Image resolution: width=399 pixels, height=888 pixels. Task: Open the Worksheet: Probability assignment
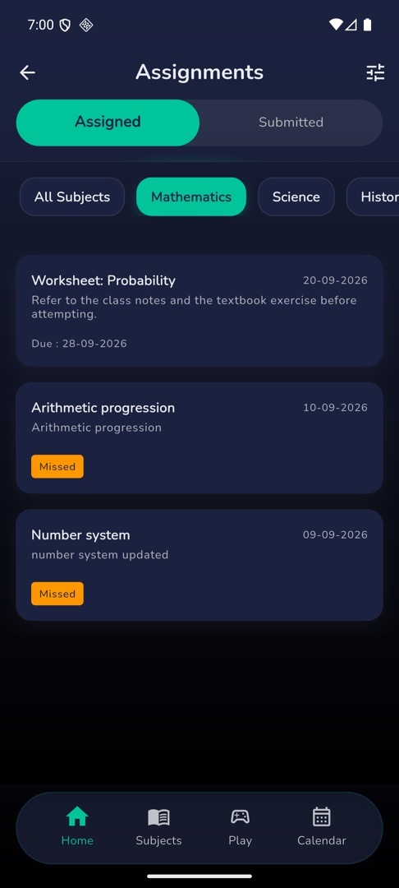(199, 310)
